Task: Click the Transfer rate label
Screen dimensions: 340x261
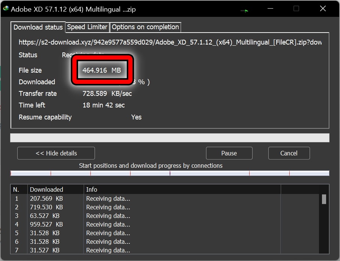Action: coord(38,94)
